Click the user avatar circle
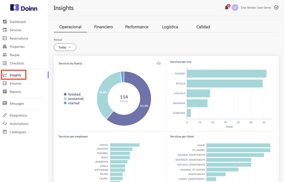 tap(235, 7)
